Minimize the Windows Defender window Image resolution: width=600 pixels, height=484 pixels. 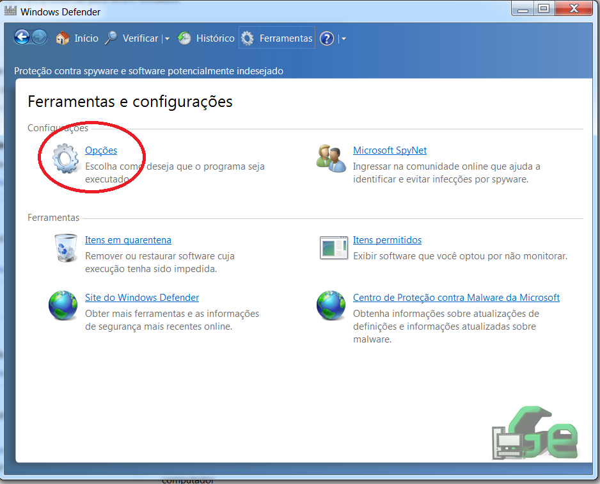(523, 9)
